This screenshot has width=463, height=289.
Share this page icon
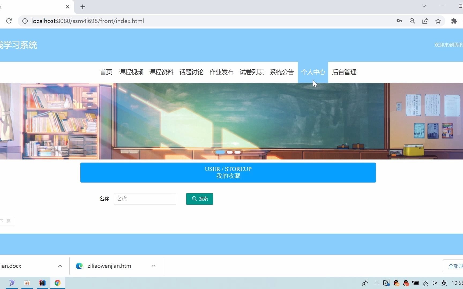point(425,21)
